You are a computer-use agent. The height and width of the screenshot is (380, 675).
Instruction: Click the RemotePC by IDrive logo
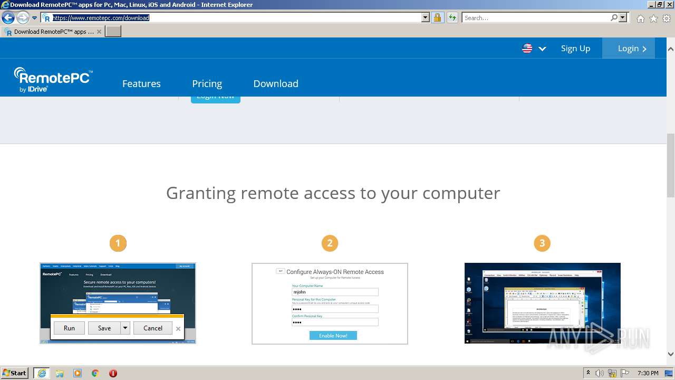click(53, 80)
